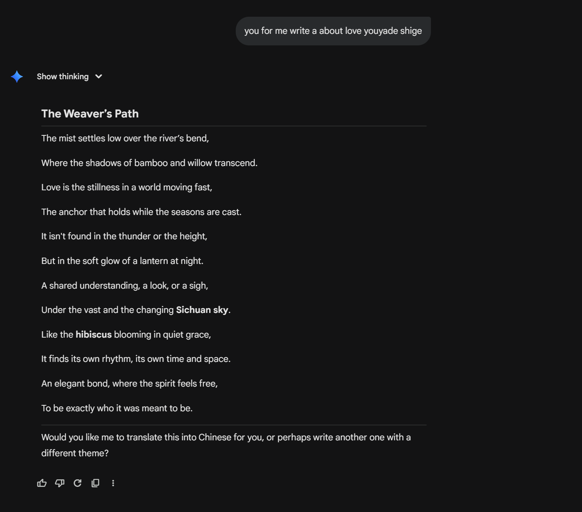Click the thumbs up good response icon
This screenshot has width=582, height=512.
[x=42, y=483]
